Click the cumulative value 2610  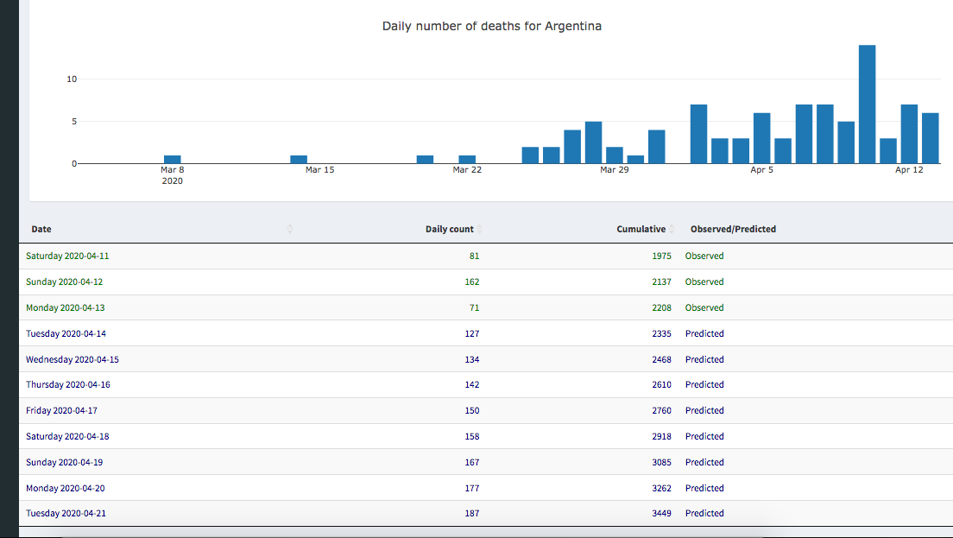click(x=661, y=384)
